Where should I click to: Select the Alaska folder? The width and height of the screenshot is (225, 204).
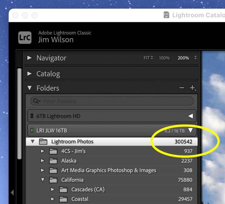point(112,161)
